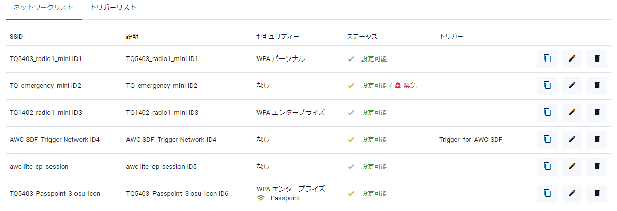
Task: Delete the AWC-SDF_Trigger-Network-ID4 entry
Action: 597,139
